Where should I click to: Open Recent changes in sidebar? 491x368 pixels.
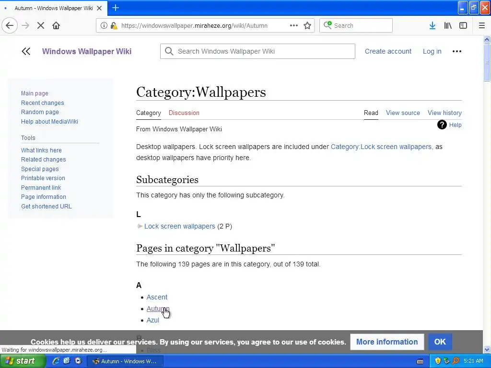(x=42, y=103)
